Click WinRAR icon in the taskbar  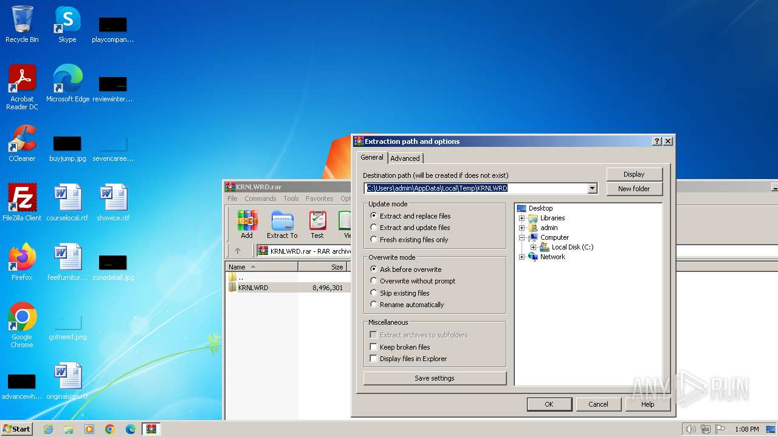click(151, 429)
